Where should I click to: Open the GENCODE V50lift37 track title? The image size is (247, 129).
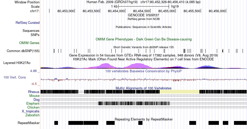coord(144,15)
